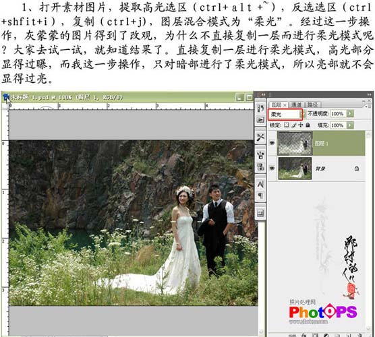Toggle lock transparent pixels
Screen dimensions: 375x337
287,125
